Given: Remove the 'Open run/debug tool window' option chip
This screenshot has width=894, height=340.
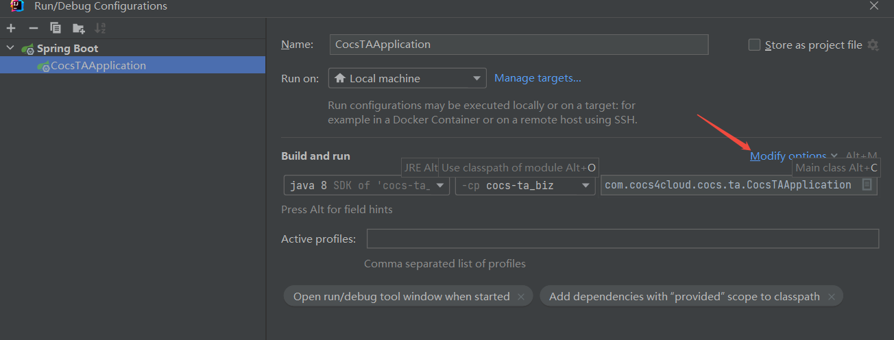Looking at the screenshot, I should pyautogui.click(x=521, y=297).
